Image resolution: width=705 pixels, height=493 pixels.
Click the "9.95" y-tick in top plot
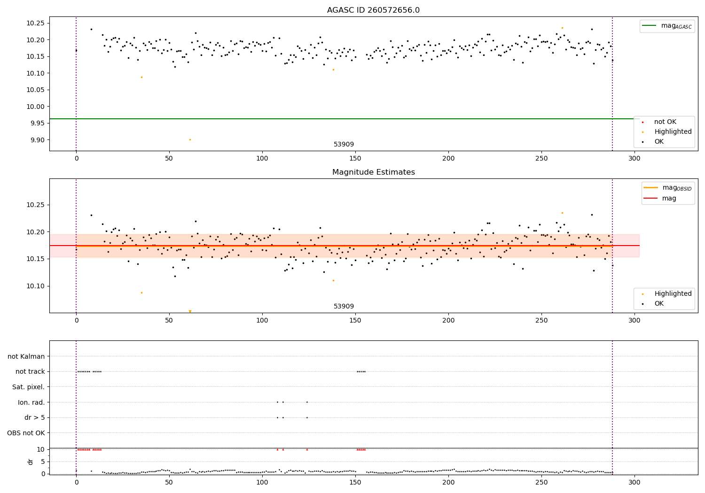coord(37,123)
